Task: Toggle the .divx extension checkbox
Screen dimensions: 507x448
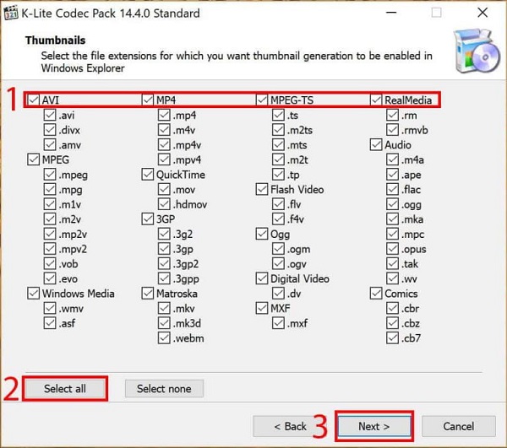Action: (50, 130)
